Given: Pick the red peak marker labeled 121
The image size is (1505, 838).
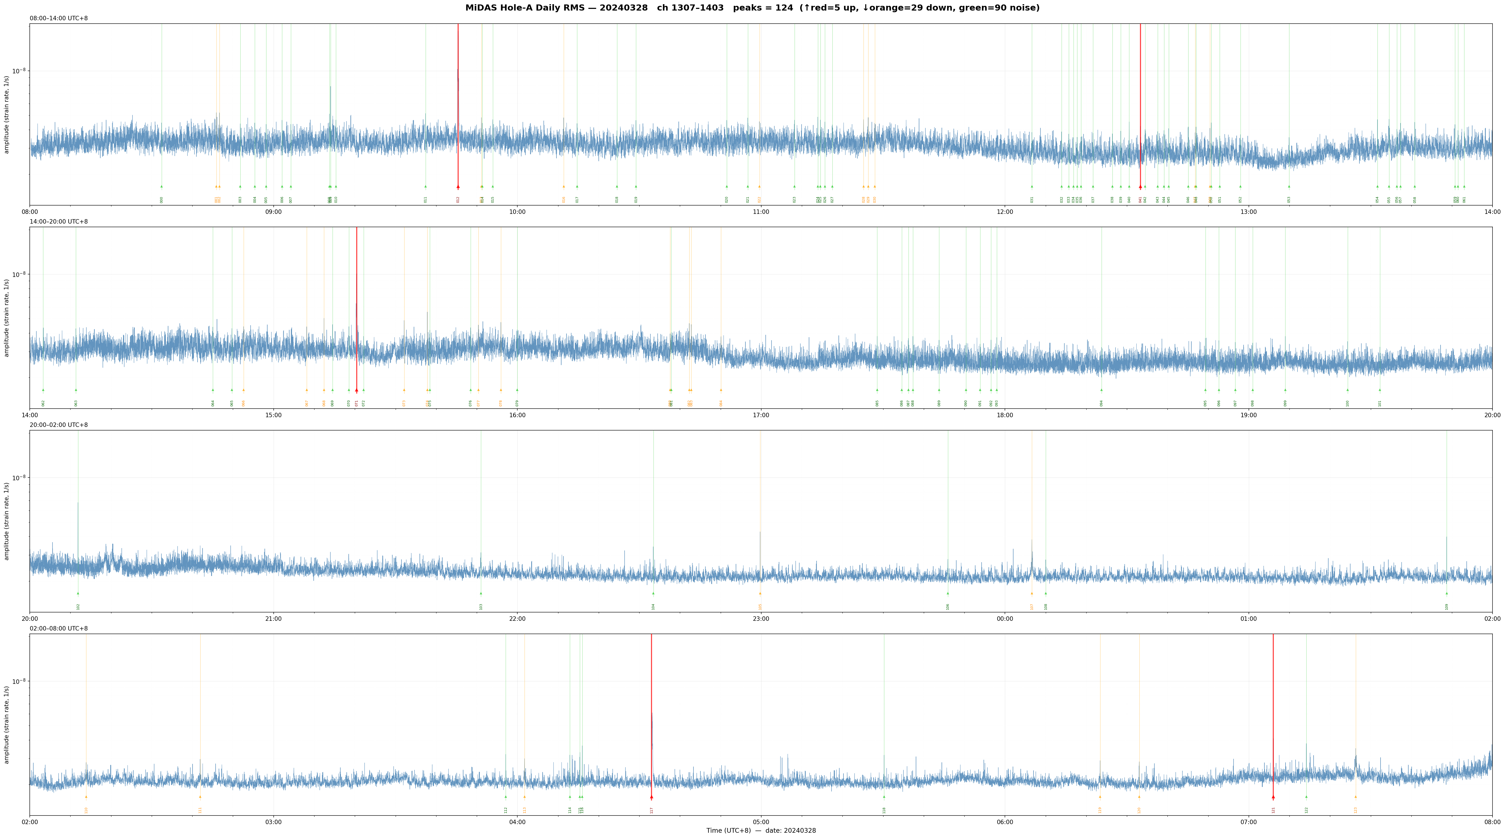Looking at the screenshot, I should pos(1273,797).
